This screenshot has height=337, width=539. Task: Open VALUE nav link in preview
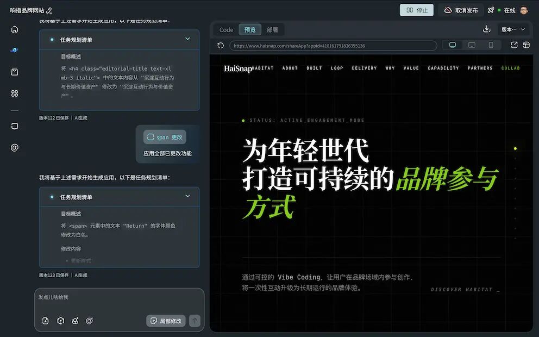tap(411, 68)
